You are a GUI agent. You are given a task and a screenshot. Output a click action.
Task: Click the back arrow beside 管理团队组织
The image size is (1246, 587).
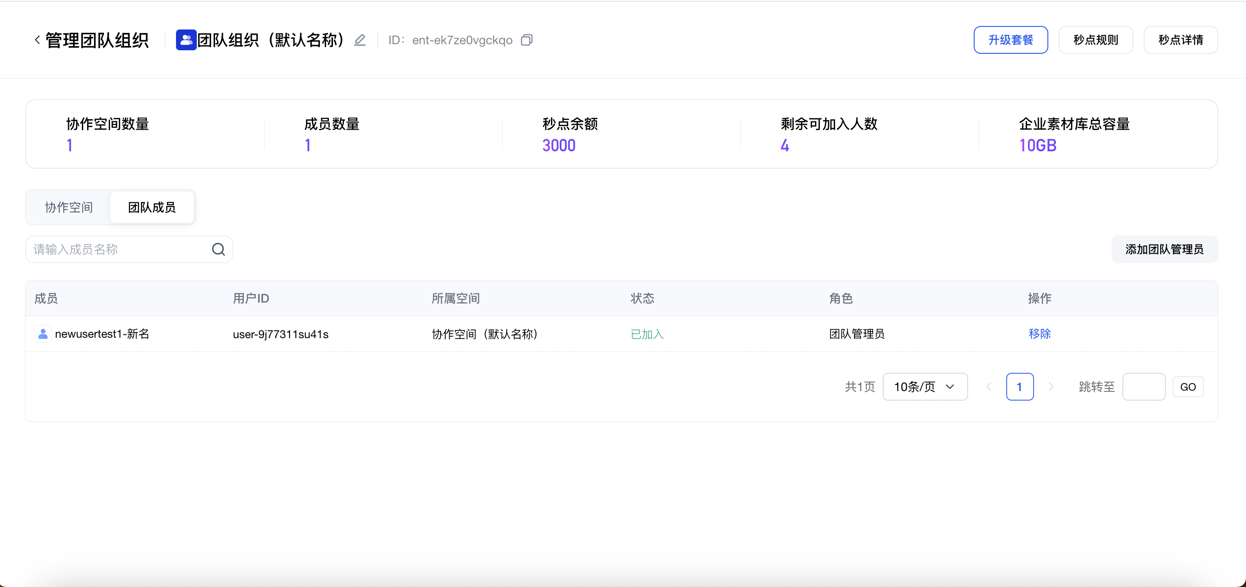(37, 39)
